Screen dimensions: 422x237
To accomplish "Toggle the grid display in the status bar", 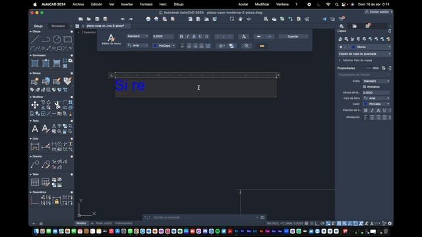I will [307, 223].
